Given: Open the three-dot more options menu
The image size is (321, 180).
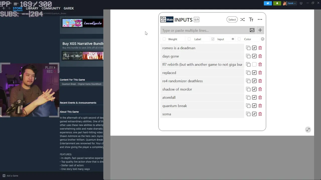Looking at the screenshot, I should tap(260, 19).
